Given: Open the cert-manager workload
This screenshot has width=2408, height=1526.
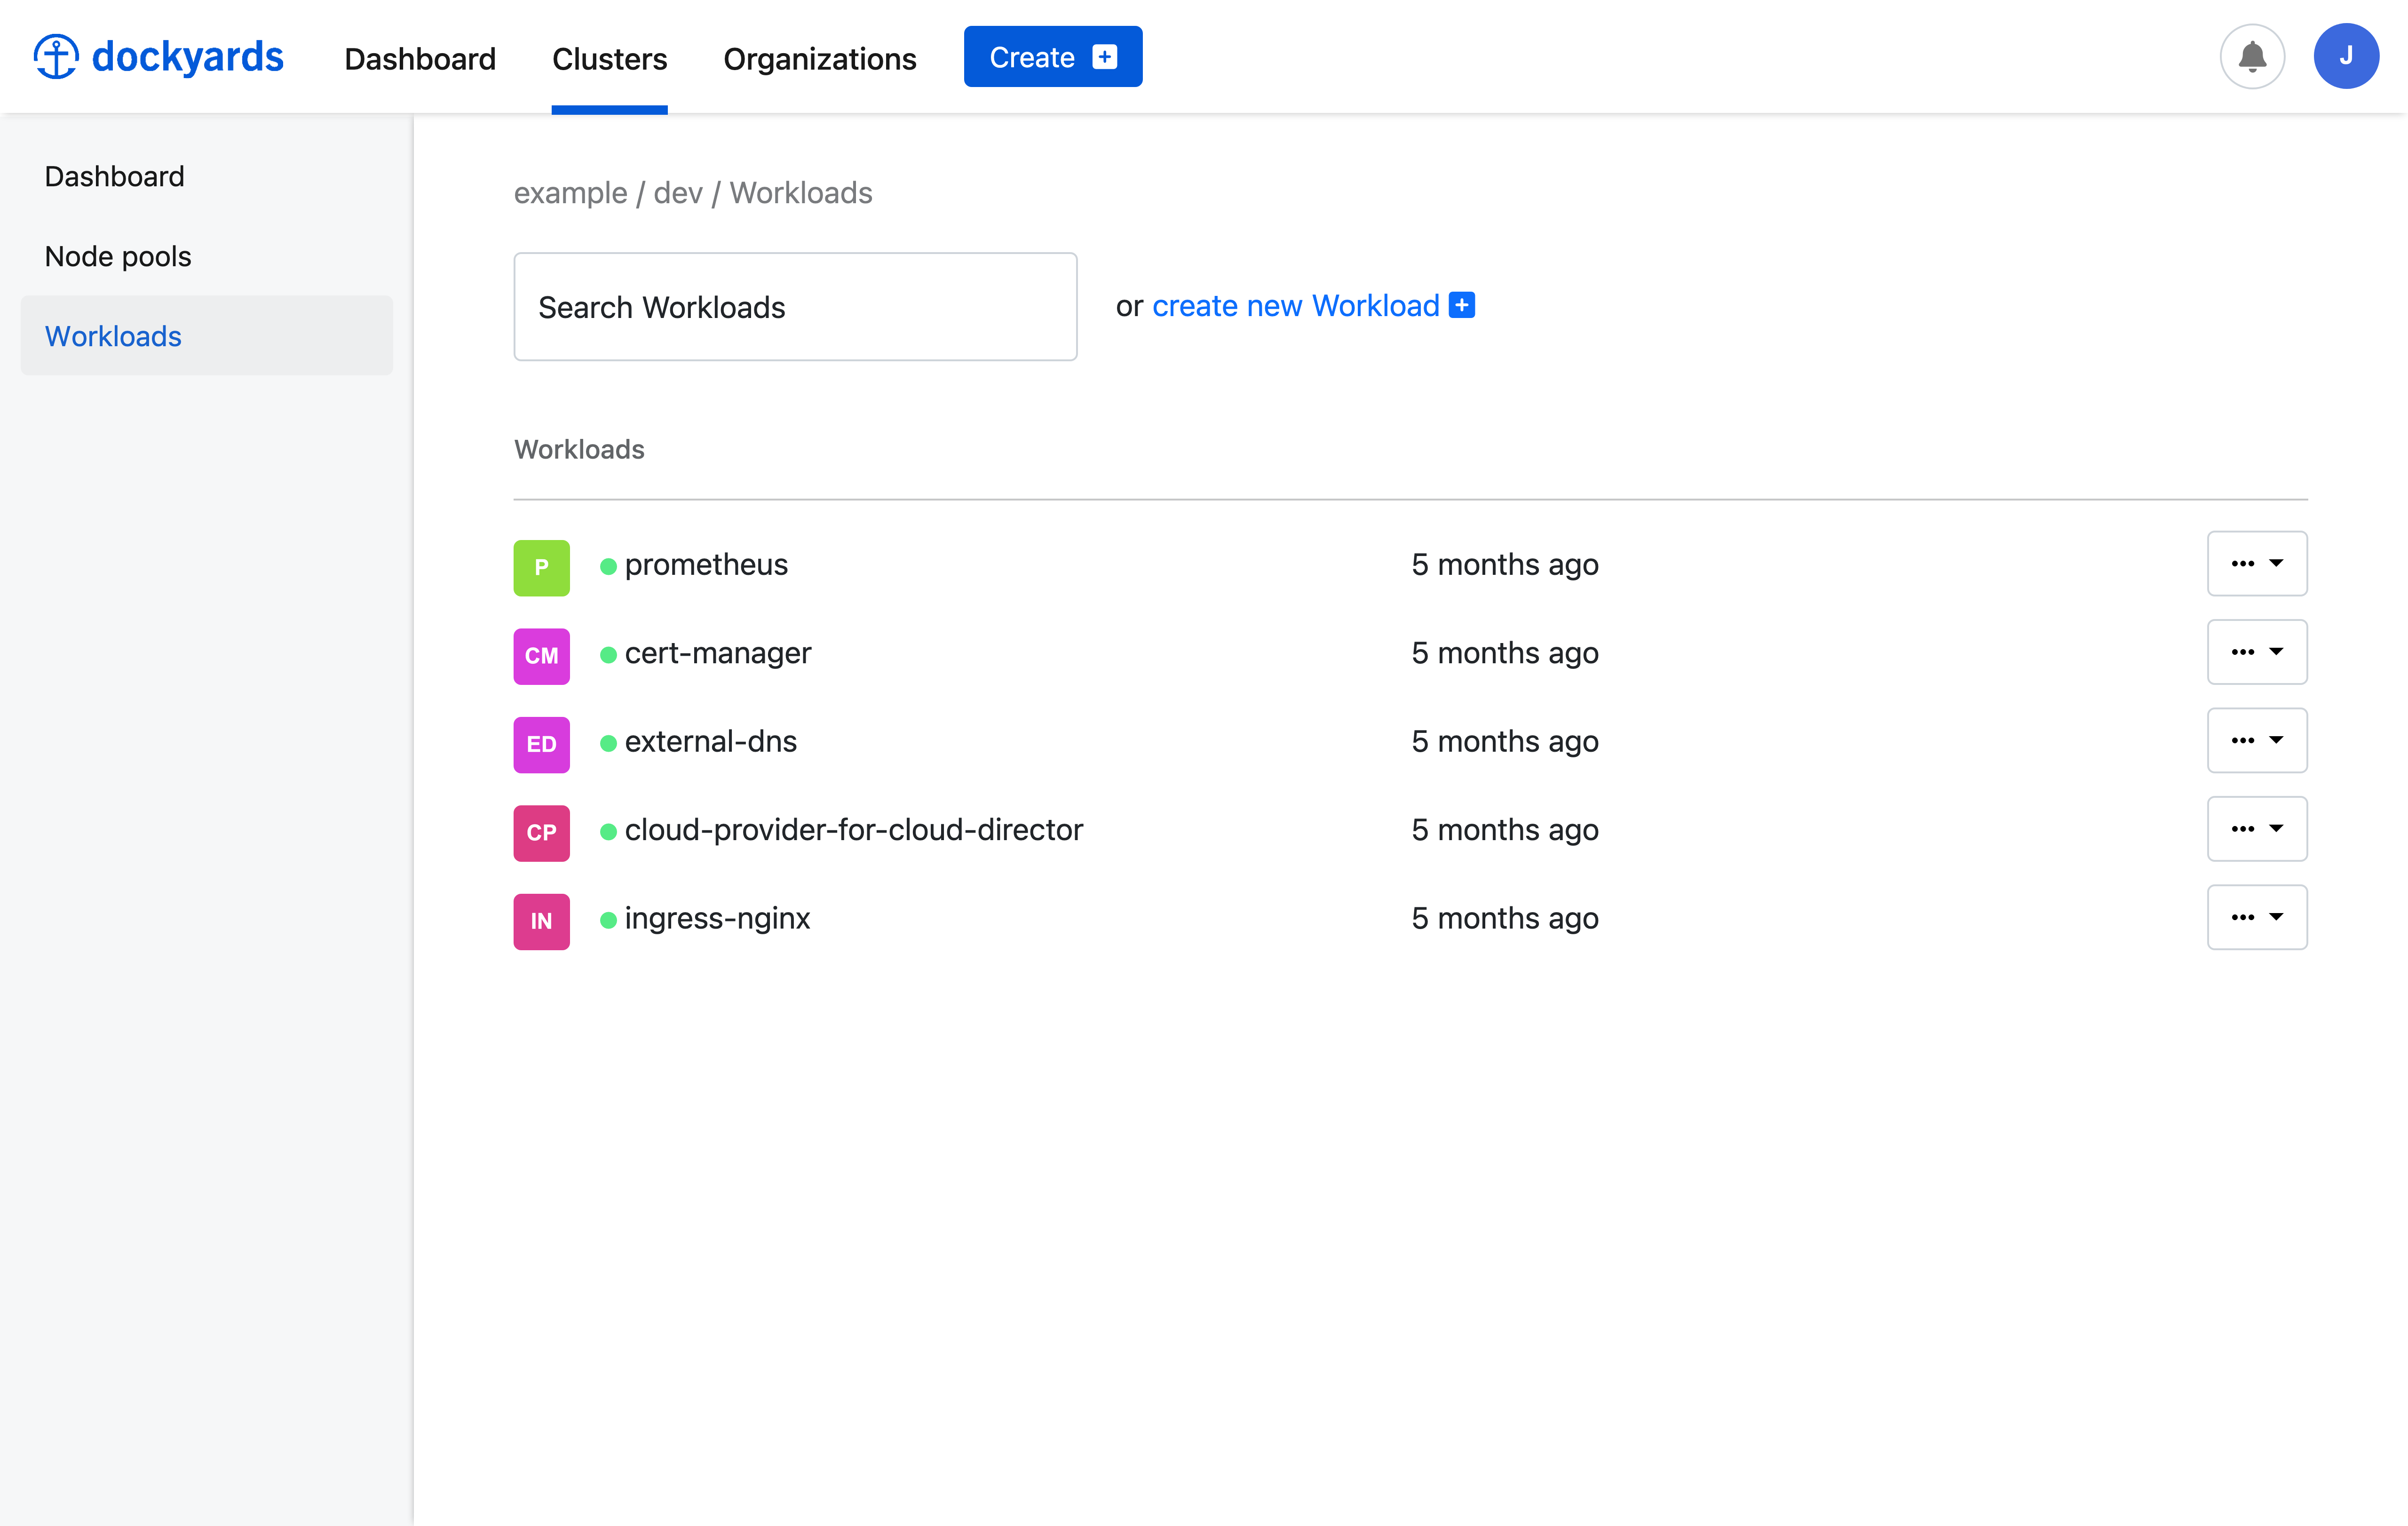Looking at the screenshot, I should (718, 653).
